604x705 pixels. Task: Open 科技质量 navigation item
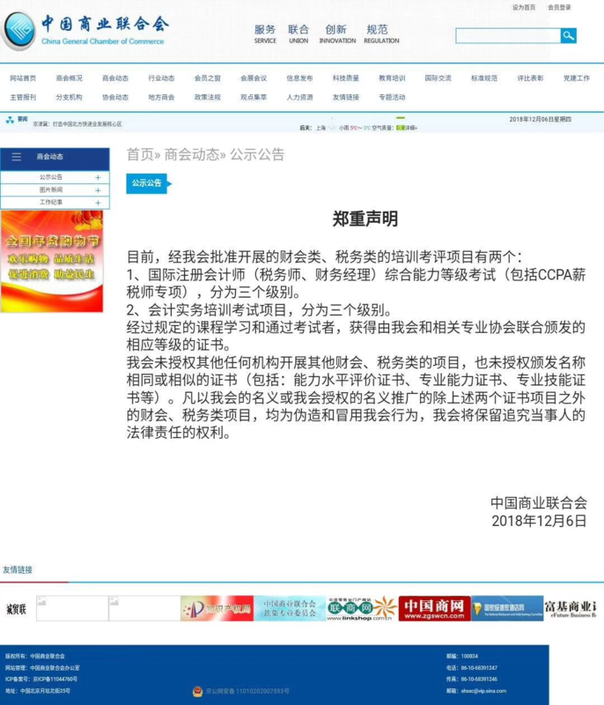point(346,78)
